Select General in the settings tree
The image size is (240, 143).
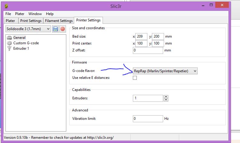click(19, 38)
